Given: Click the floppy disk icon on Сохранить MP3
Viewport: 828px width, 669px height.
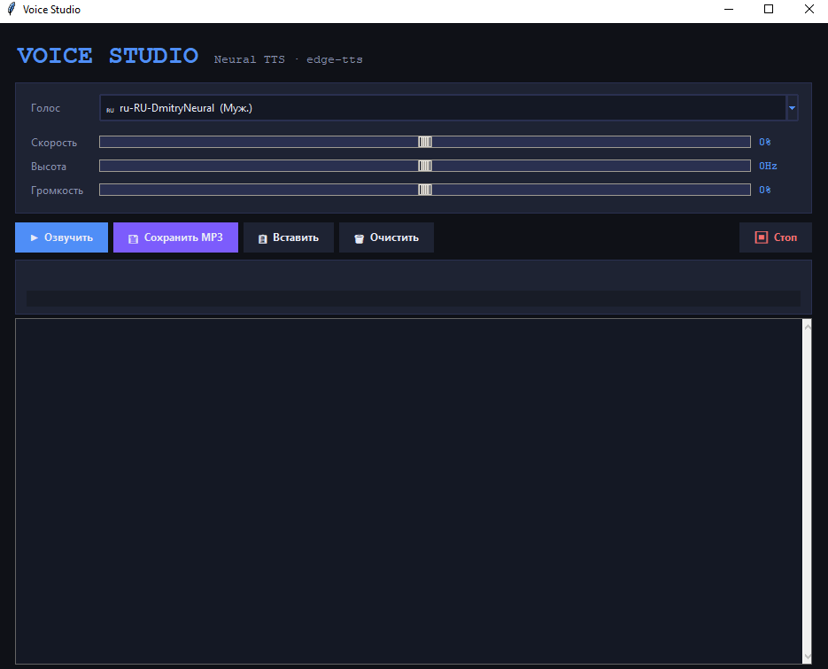Looking at the screenshot, I should [x=133, y=239].
